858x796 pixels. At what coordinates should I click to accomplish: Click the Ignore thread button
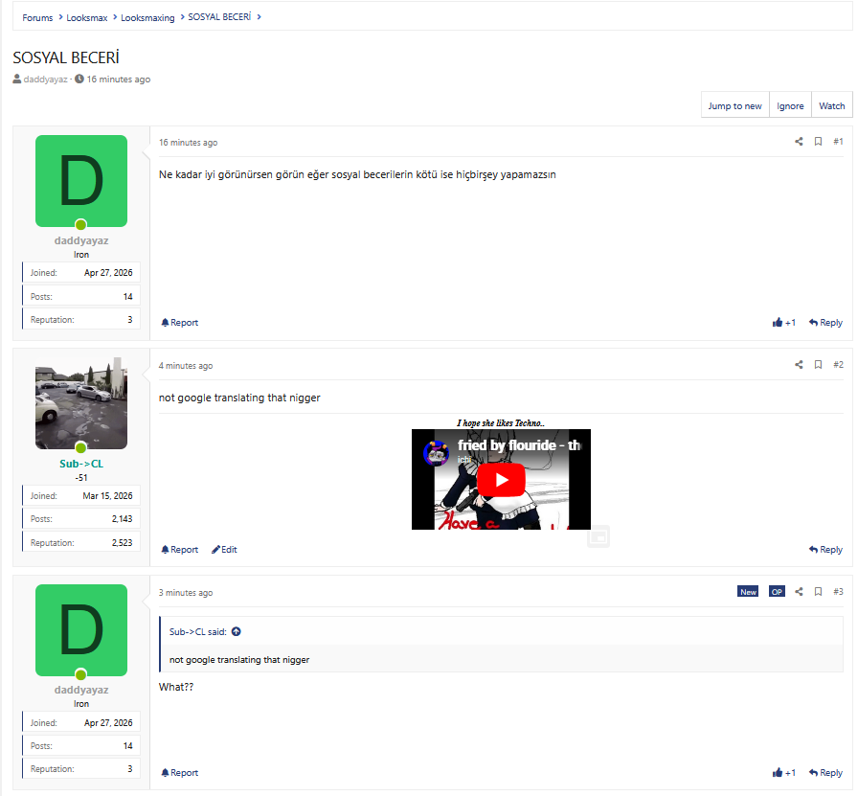click(x=790, y=106)
